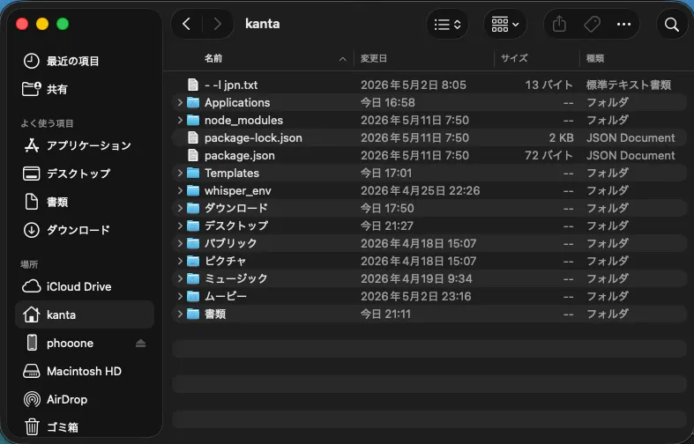Click the 標準テキスト書類 kind cell
Viewport: 694px width, 444px height.
[629, 85]
